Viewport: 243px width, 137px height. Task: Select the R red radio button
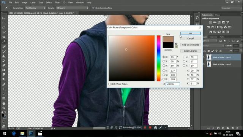pos(164,70)
